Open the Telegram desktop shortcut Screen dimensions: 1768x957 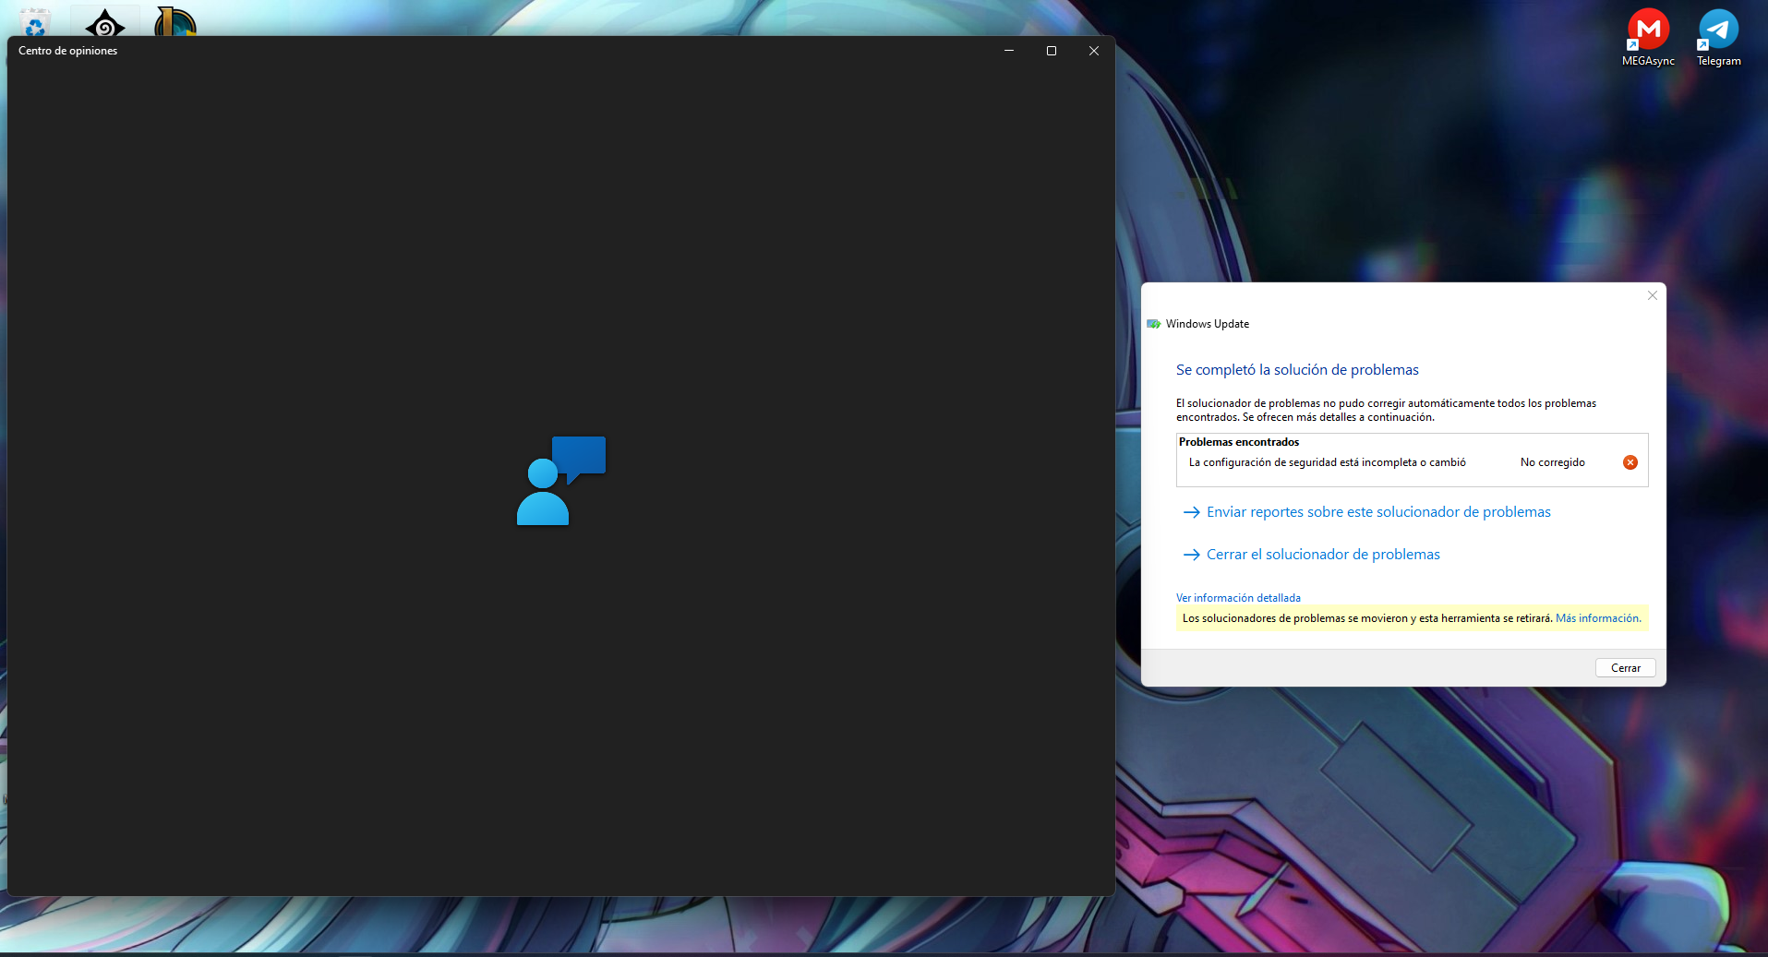coord(1718,37)
